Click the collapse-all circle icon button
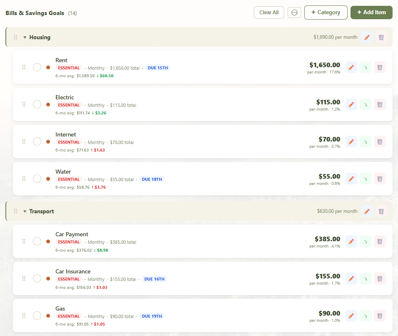398x336 pixels. (294, 13)
